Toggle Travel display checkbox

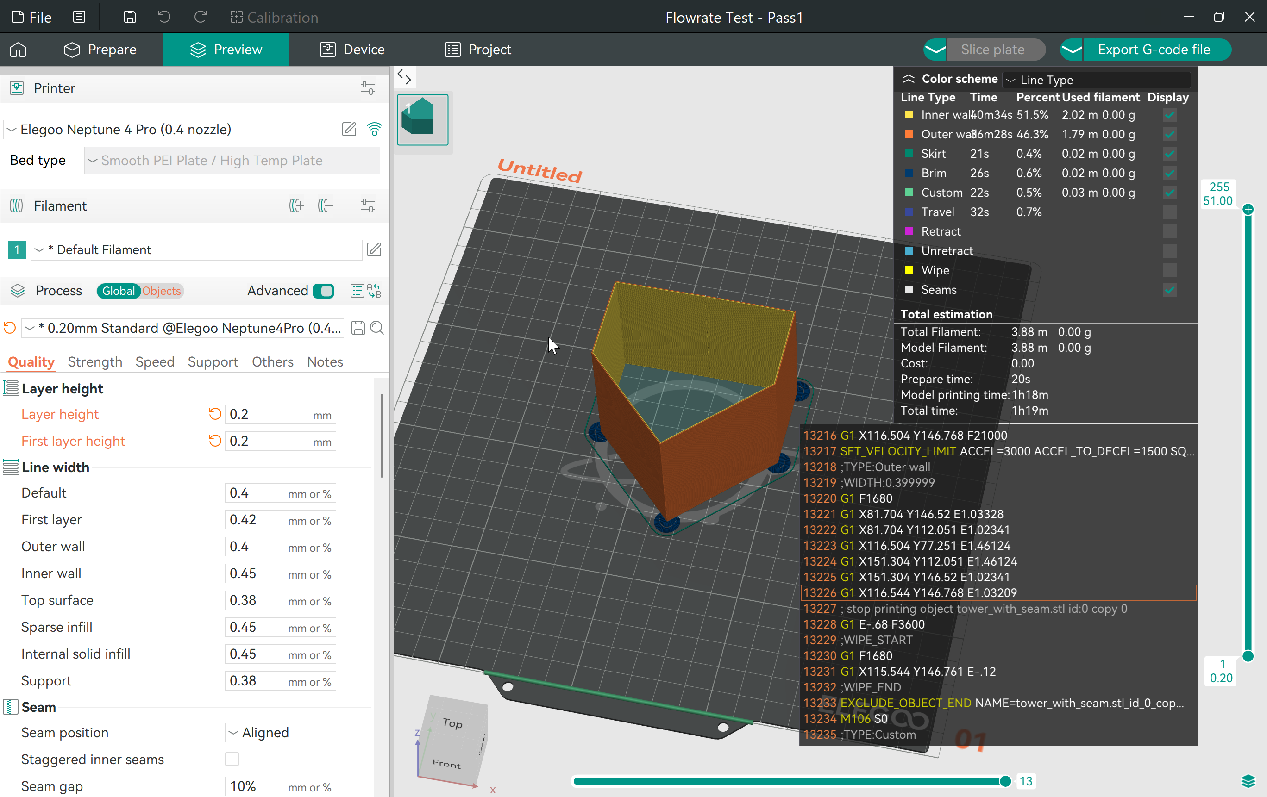click(1170, 212)
